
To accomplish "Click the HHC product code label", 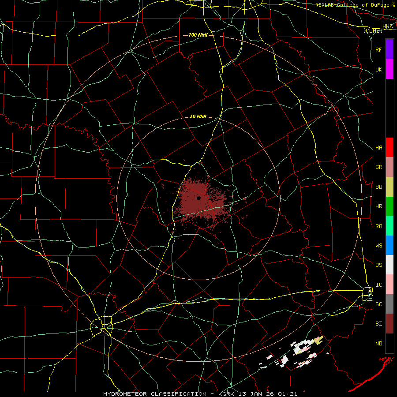I will (387, 26).
